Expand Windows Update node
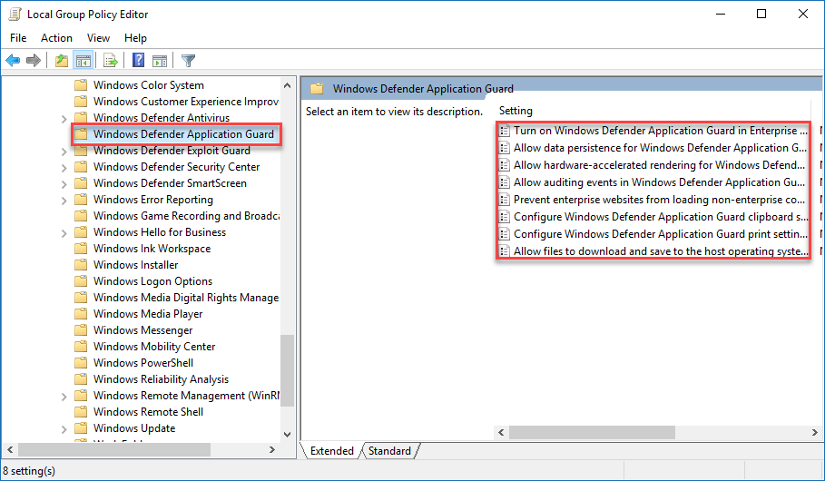This screenshot has height=481, width=825. (64, 428)
